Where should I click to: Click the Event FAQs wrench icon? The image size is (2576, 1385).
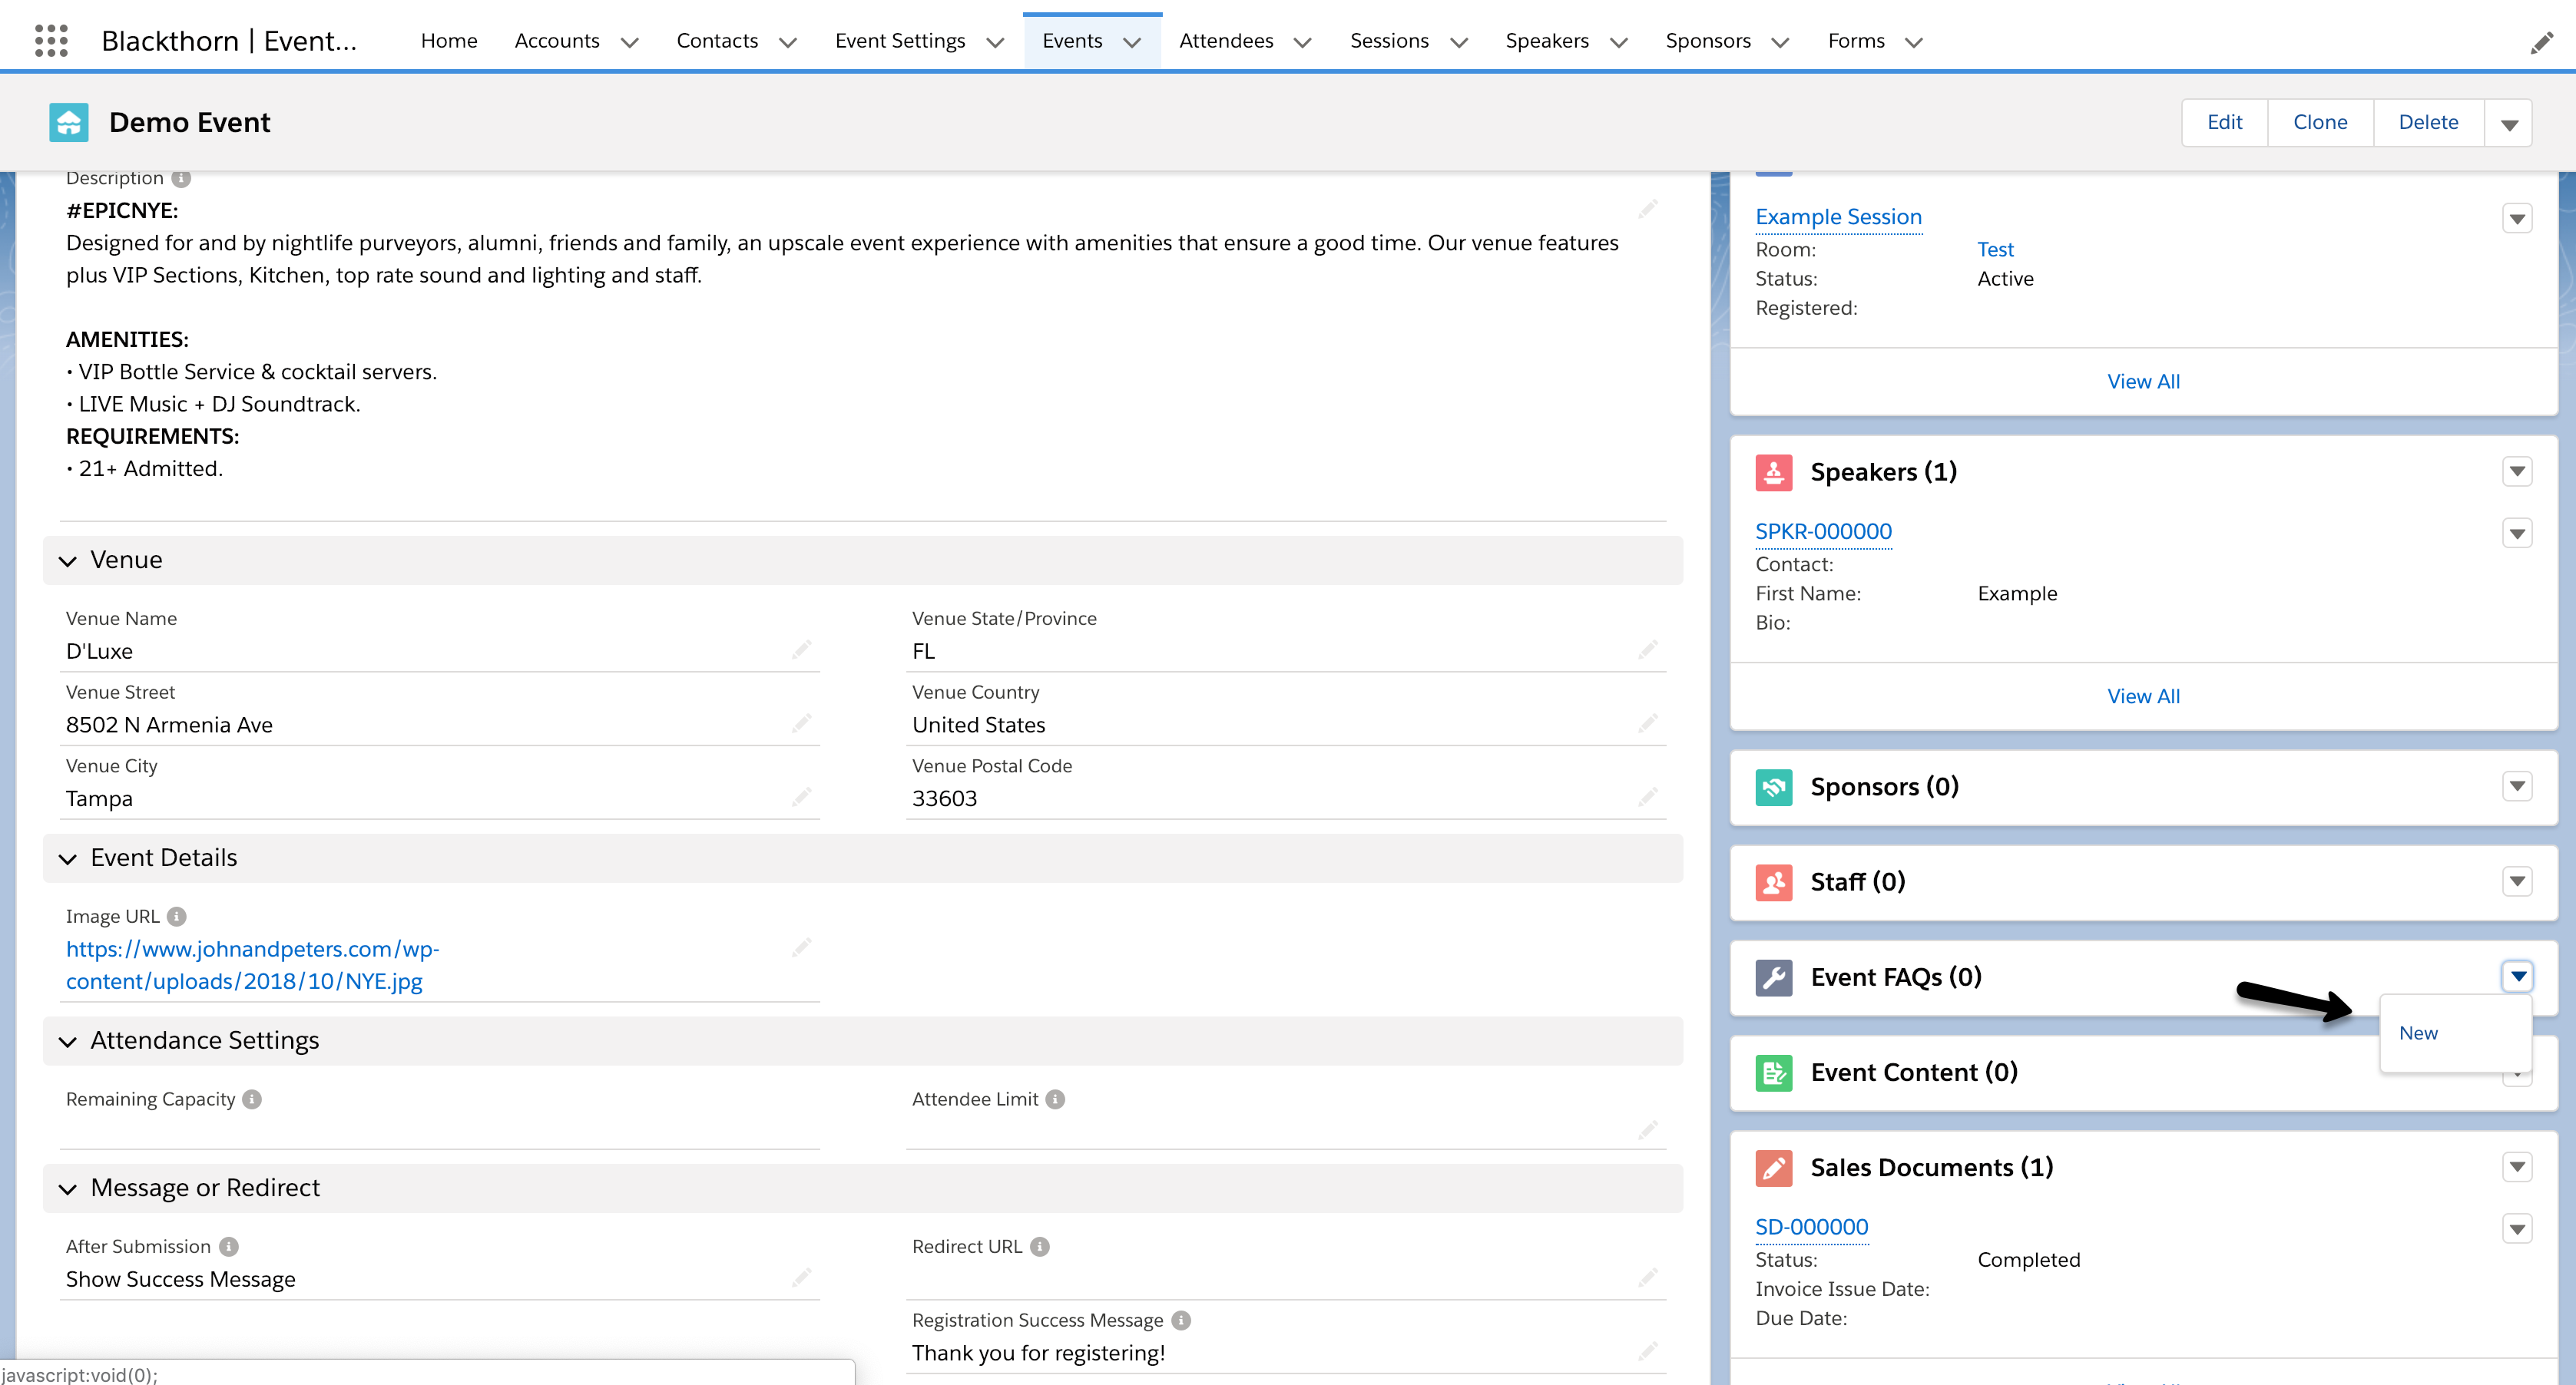1773,977
